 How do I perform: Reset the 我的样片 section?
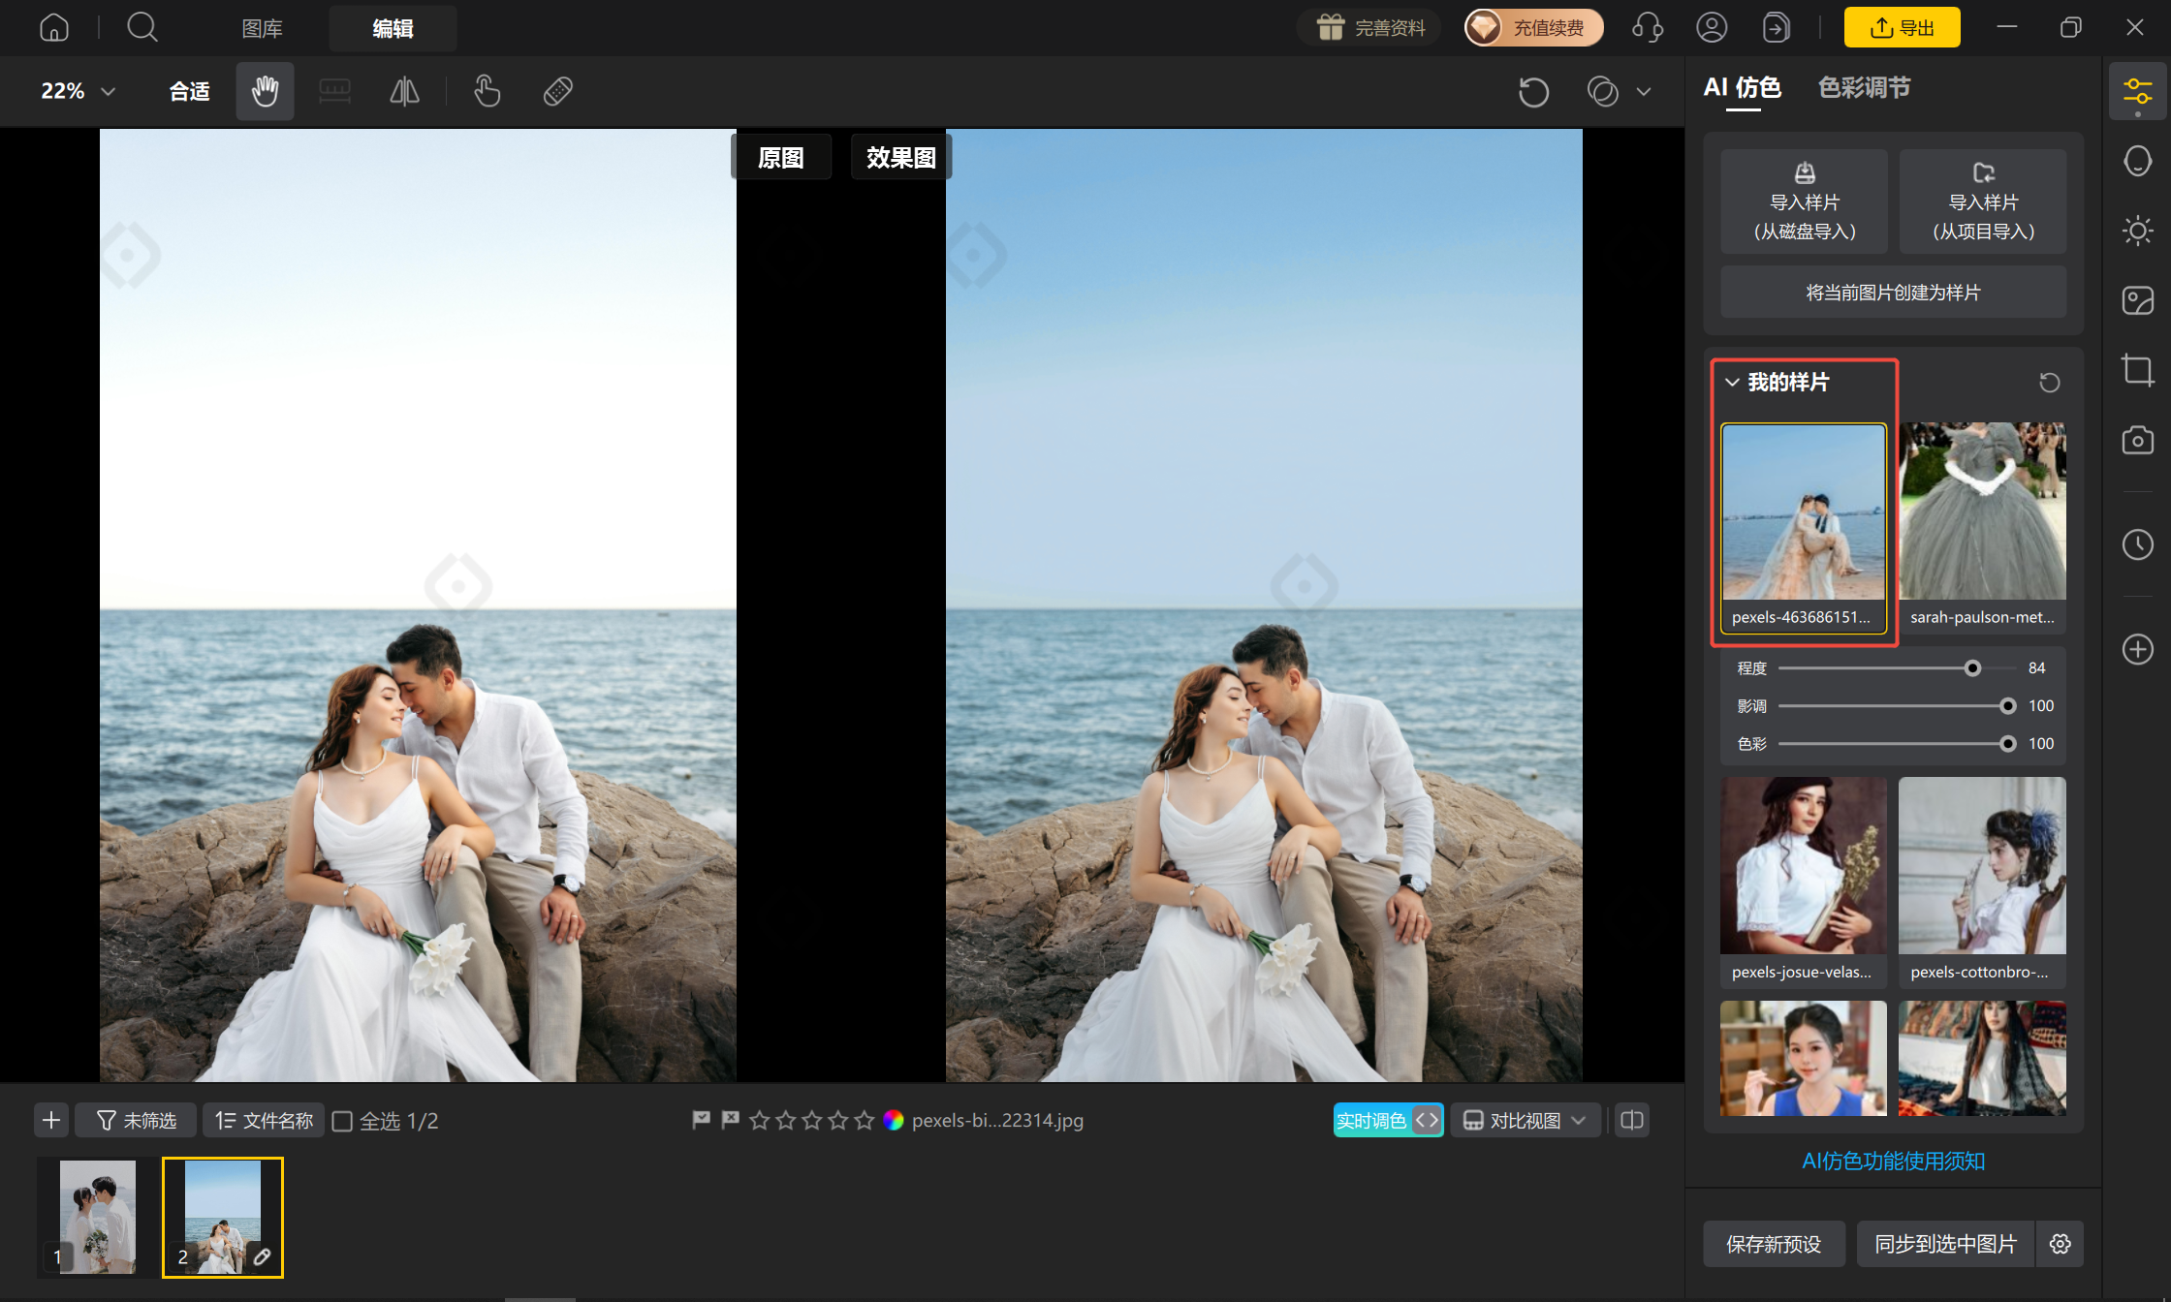(2049, 383)
